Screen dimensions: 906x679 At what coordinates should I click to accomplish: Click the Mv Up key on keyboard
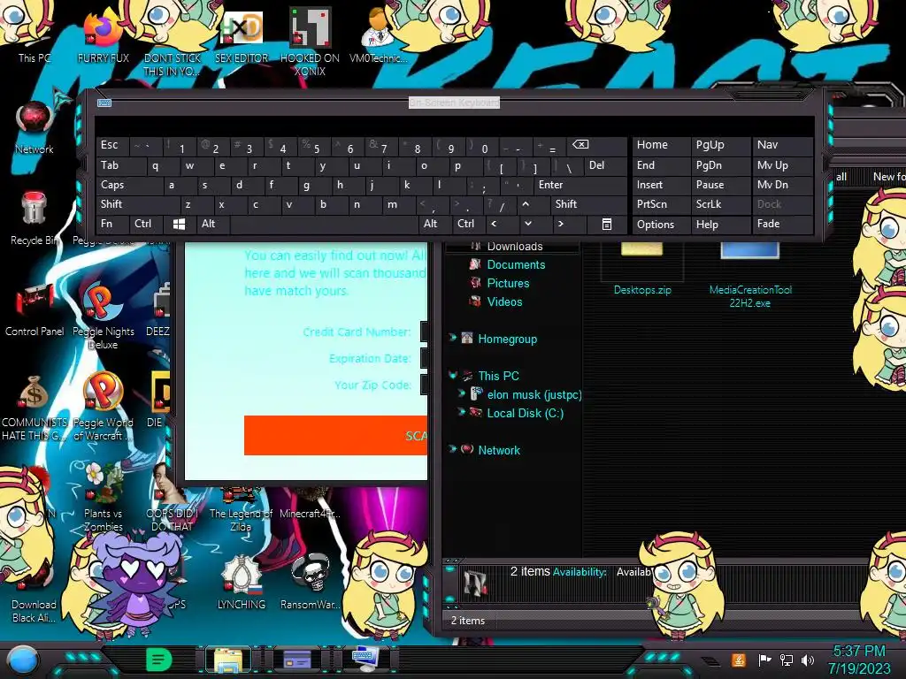(782, 165)
